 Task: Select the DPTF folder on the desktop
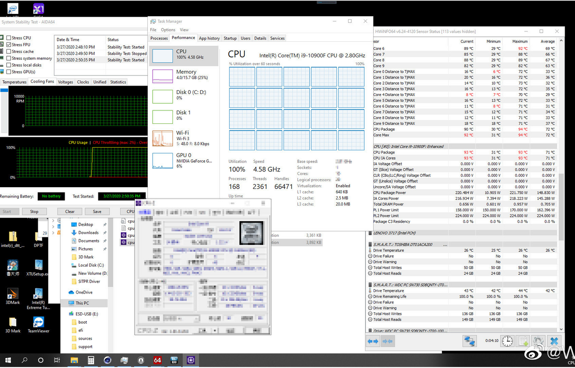(38, 239)
